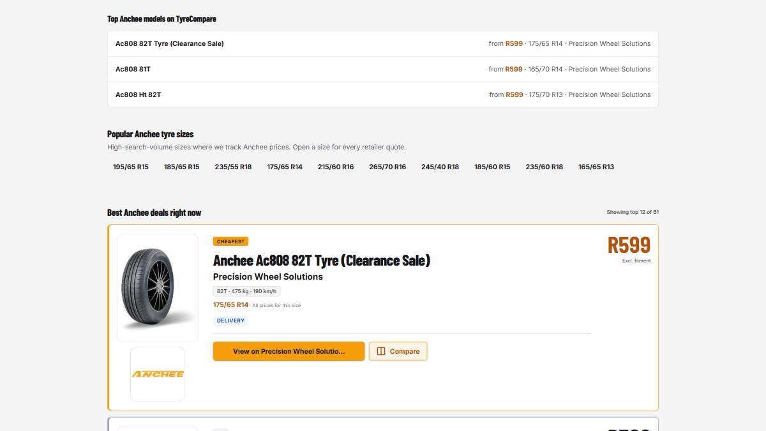Screen dimensions: 766x431
Task: Click the 175/65 R14 size in deal card
Action: 230,305
